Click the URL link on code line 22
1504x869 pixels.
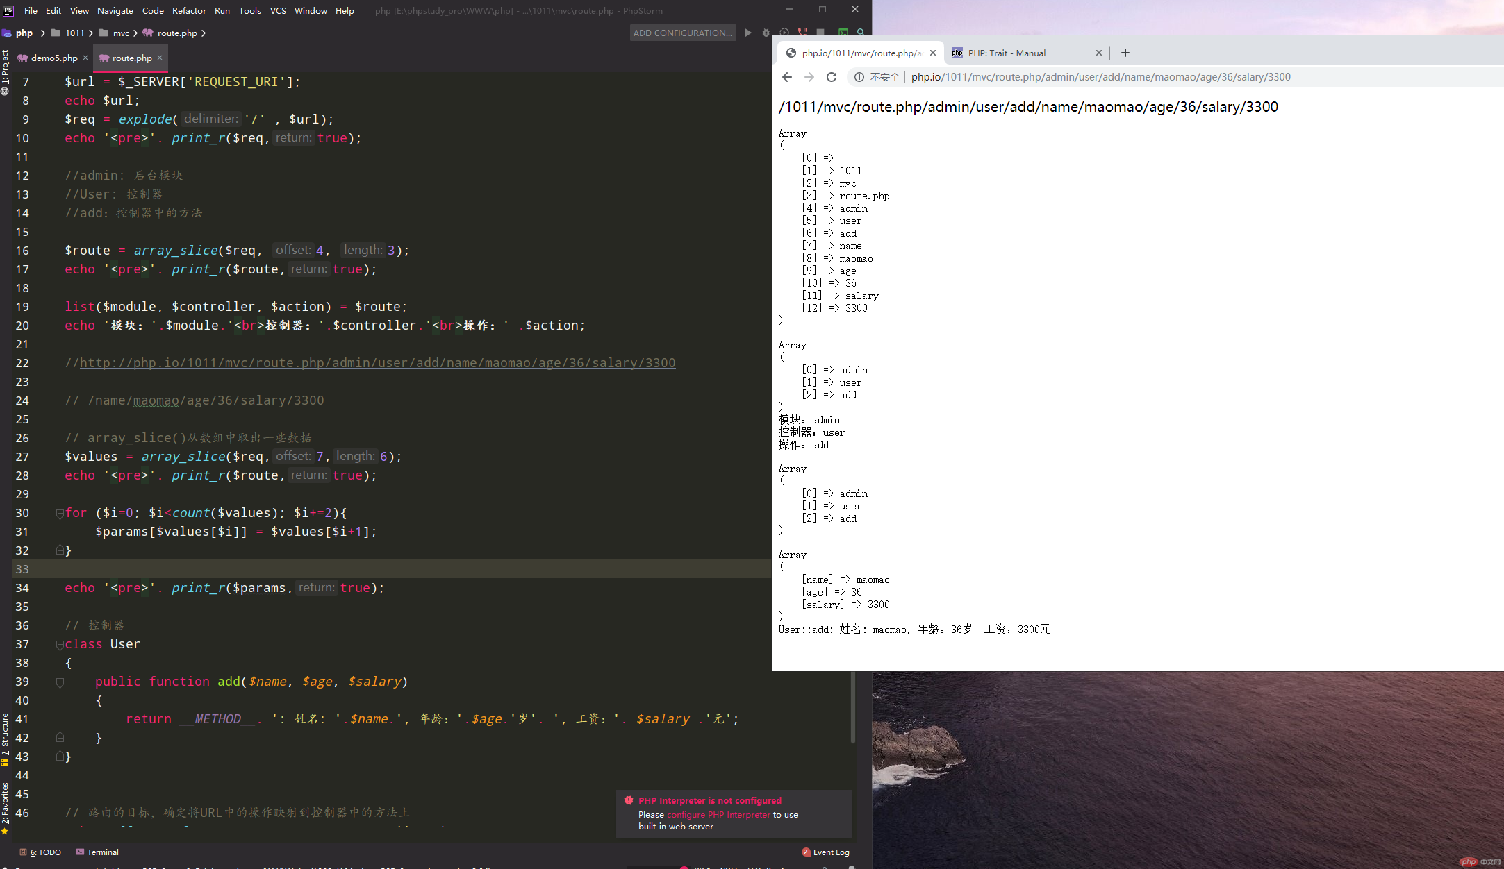pos(377,363)
